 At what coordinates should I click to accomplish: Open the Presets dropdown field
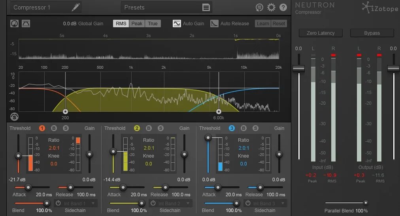tap(166, 8)
